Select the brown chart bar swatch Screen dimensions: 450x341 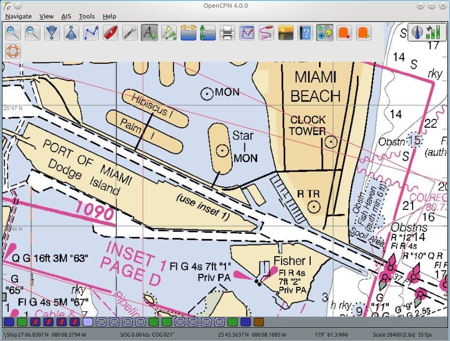point(259,322)
